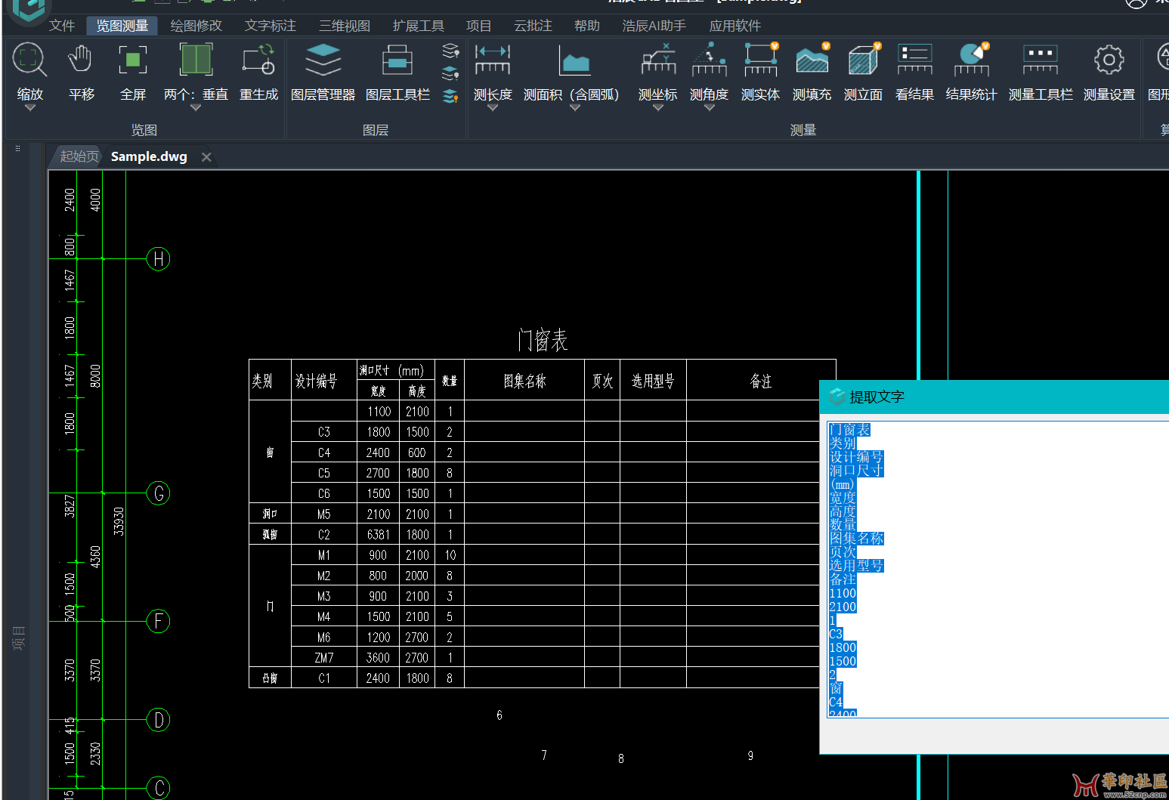
Task: Select the 测填充 hatch measure tool
Action: click(812, 60)
